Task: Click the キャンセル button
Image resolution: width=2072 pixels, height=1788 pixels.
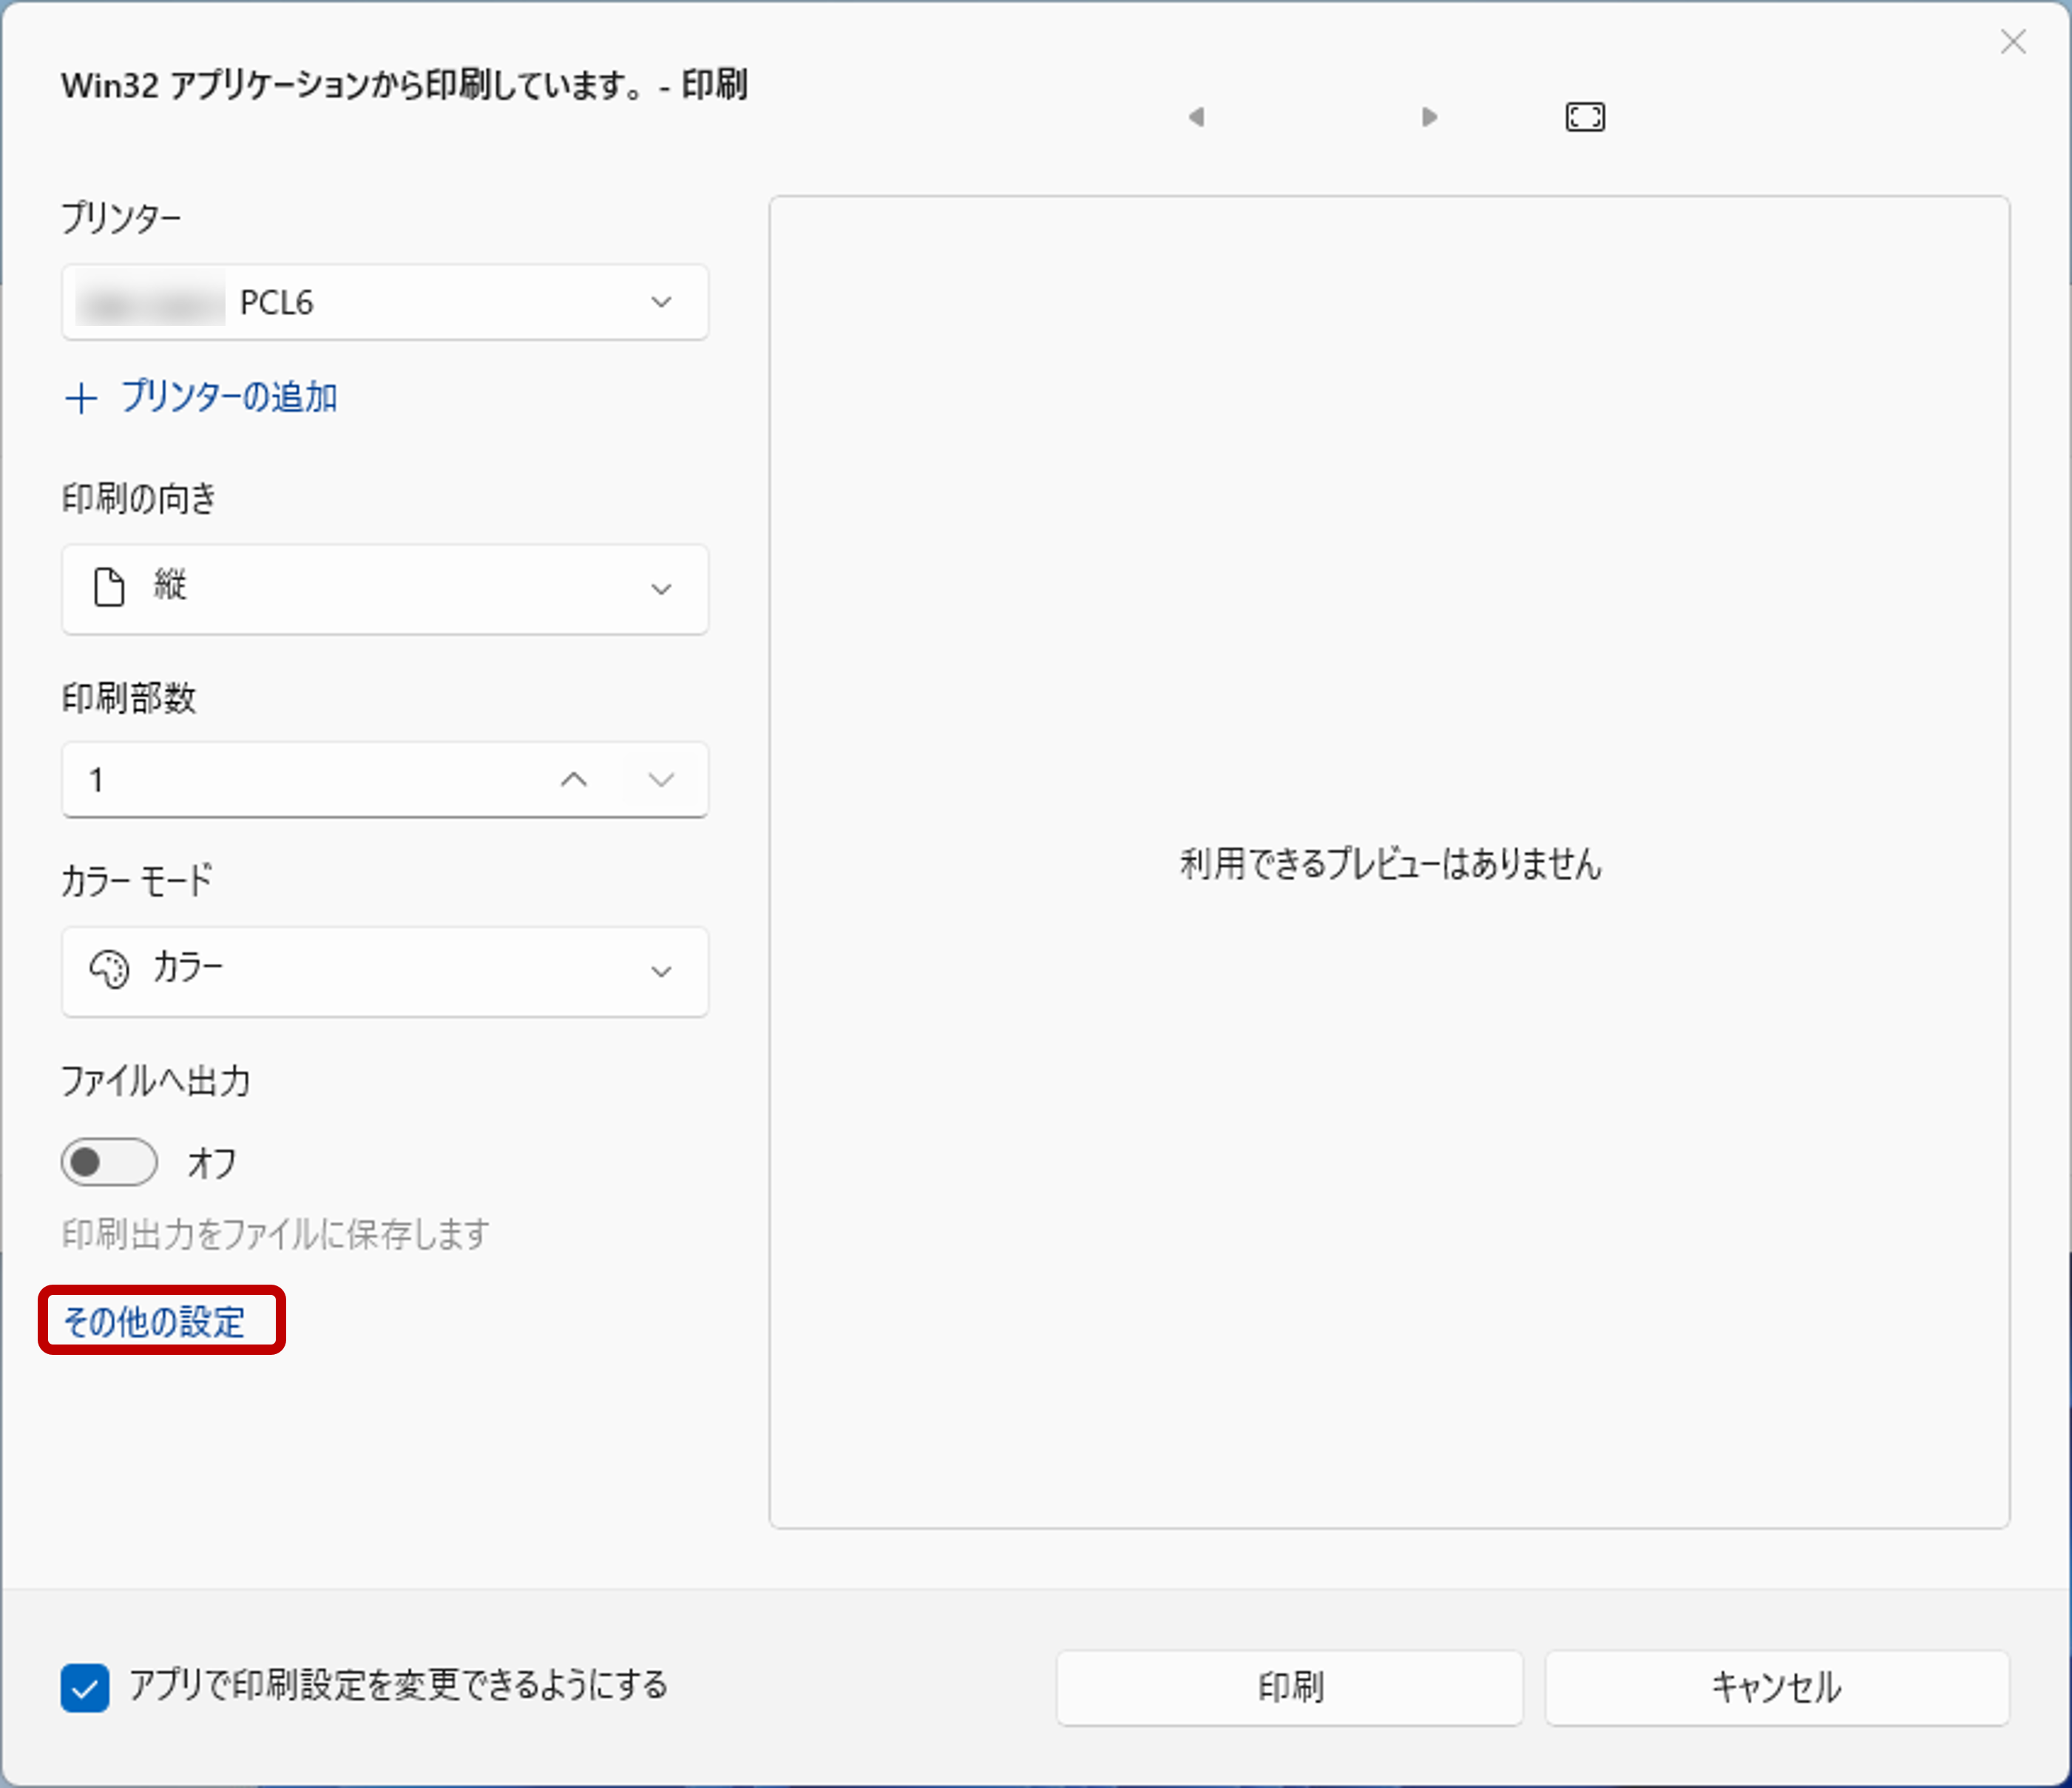Action: (x=1777, y=1688)
